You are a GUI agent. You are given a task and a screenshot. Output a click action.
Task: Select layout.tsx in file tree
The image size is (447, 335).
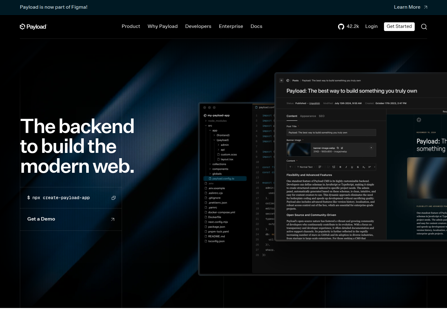pos(225,159)
